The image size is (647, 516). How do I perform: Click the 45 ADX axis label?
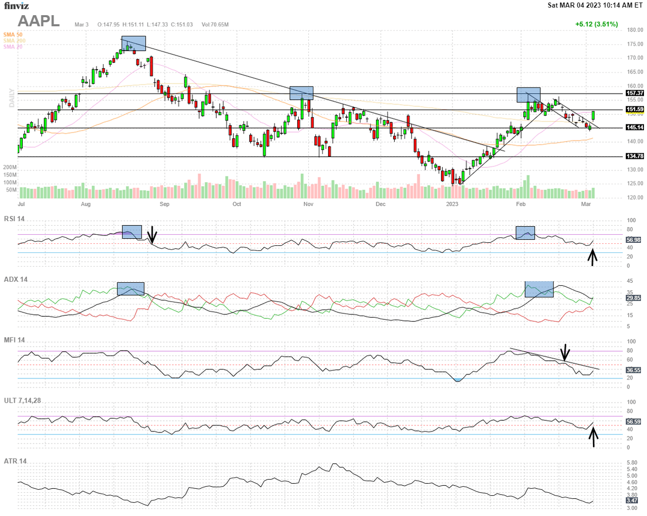pos(630,281)
